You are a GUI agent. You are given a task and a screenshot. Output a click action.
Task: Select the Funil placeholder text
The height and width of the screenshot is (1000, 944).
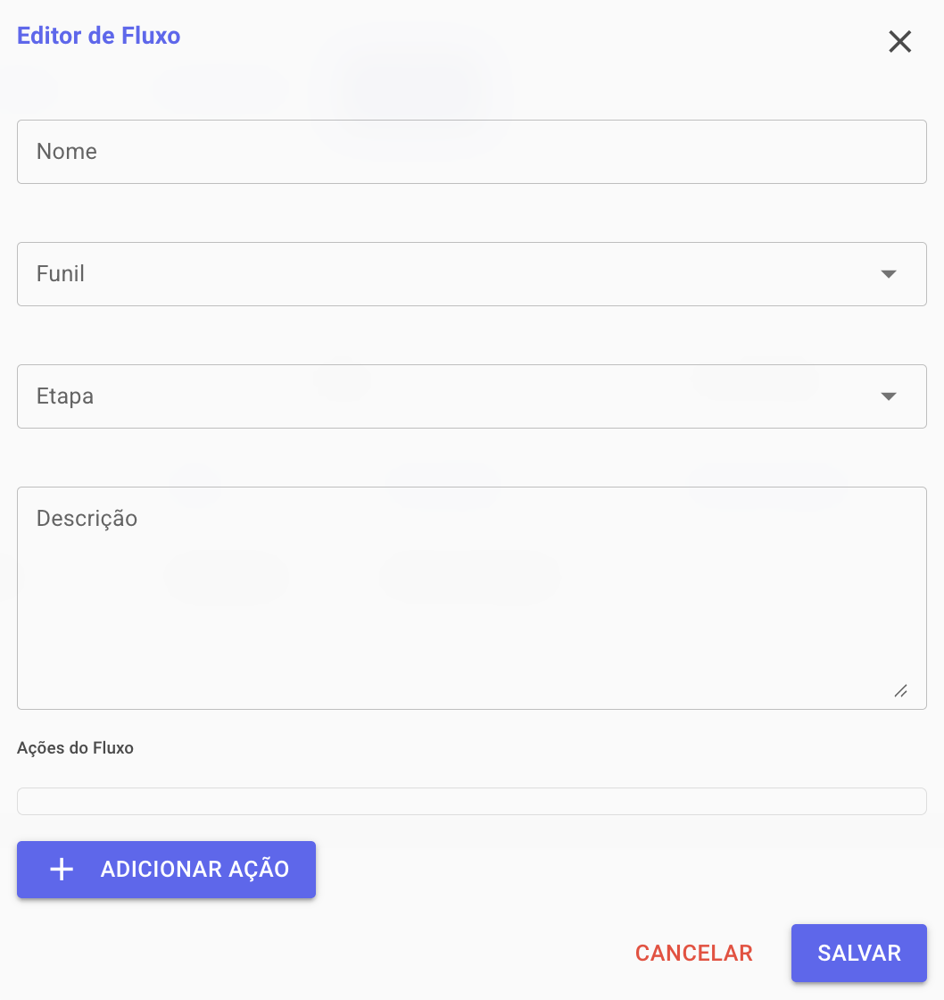coord(61,274)
